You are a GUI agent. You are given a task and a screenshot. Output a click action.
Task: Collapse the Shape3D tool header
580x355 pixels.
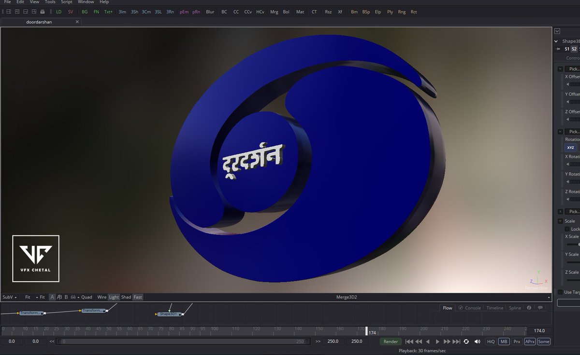point(556,41)
